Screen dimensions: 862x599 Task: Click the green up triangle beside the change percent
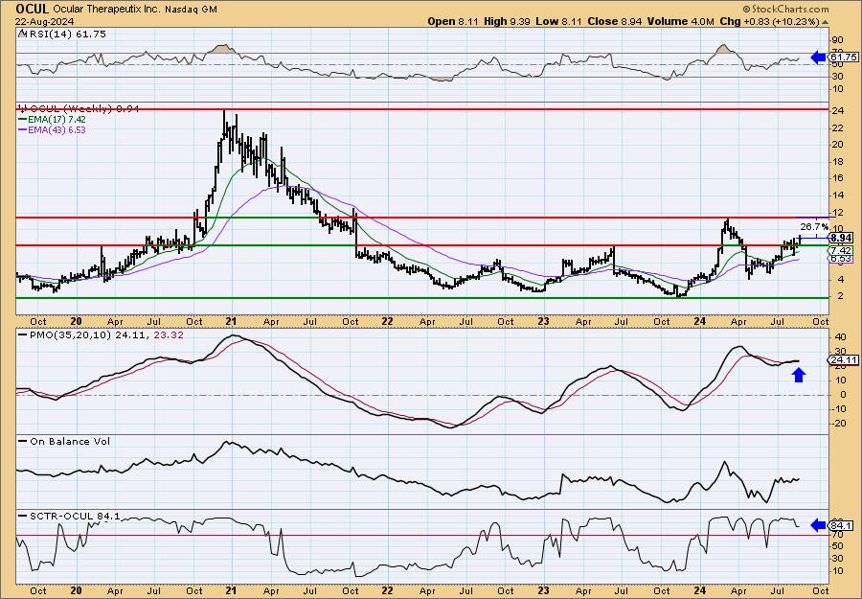click(x=825, y=21)
